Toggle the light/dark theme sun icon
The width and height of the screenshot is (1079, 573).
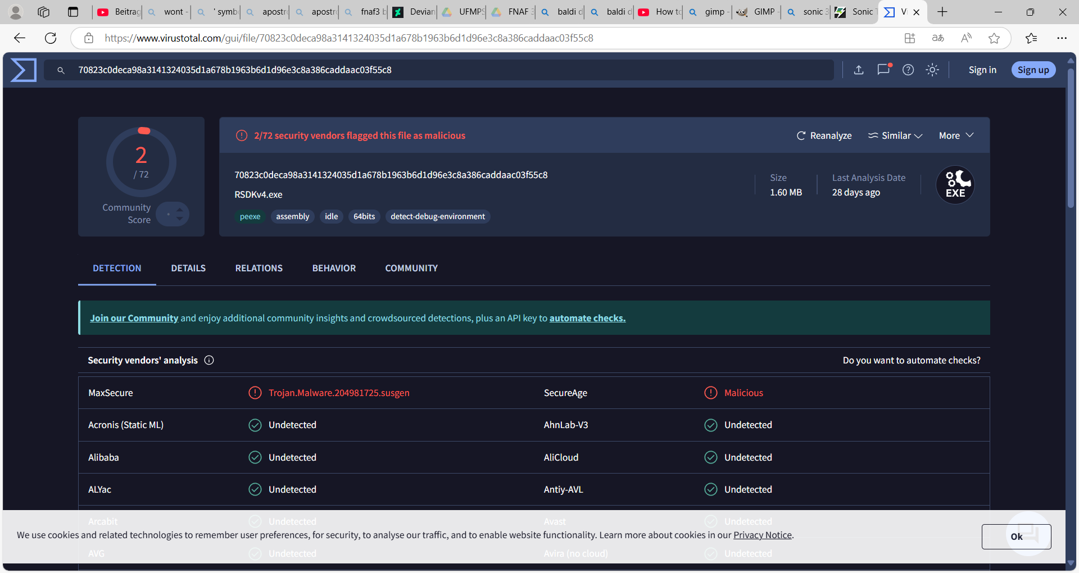coord(932,70)
